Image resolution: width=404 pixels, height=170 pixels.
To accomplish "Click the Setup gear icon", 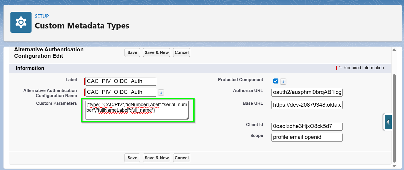I will [21, 22].
